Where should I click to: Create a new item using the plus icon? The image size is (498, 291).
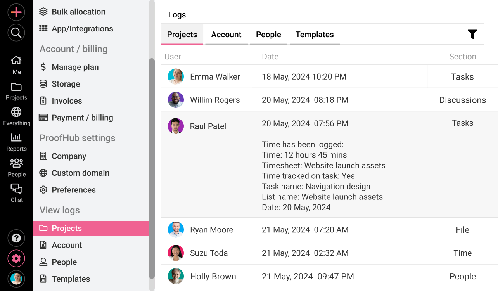[x=16, y=12]
